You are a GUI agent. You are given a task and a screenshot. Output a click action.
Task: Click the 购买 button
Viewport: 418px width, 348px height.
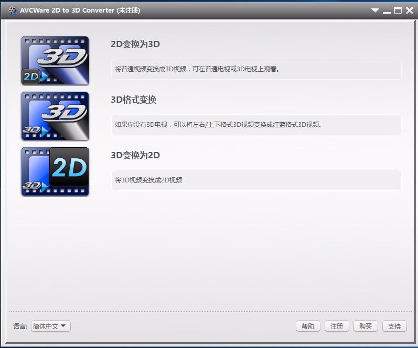(366, 326)
